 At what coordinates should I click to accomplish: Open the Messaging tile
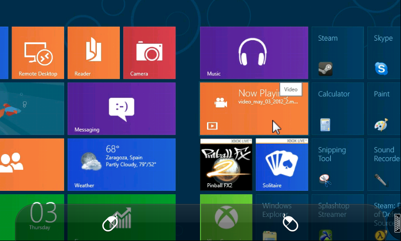tap(121, 108)
